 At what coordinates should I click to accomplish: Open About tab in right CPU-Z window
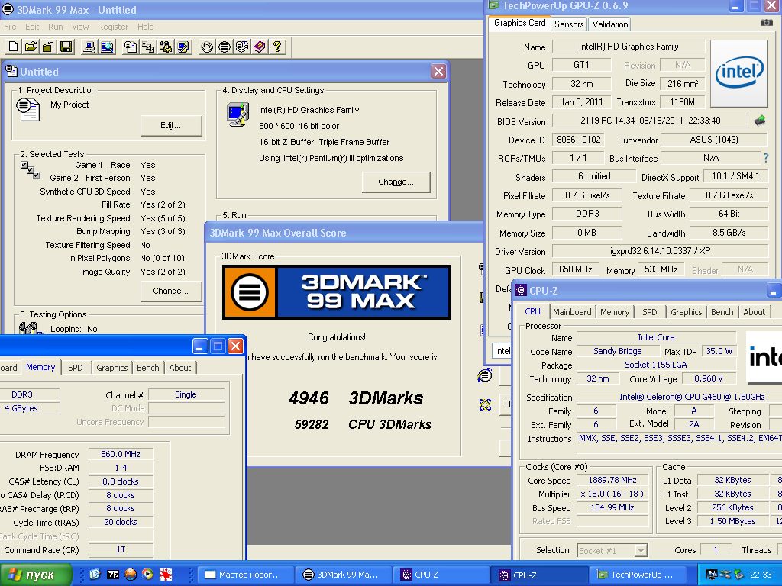click(x=754, y=312)
